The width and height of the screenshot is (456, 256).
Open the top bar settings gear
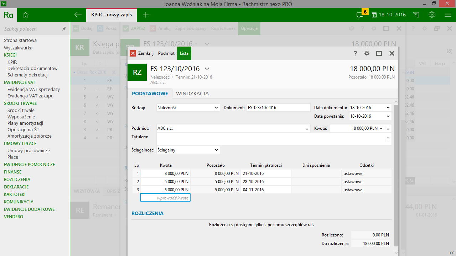(432, 15)
